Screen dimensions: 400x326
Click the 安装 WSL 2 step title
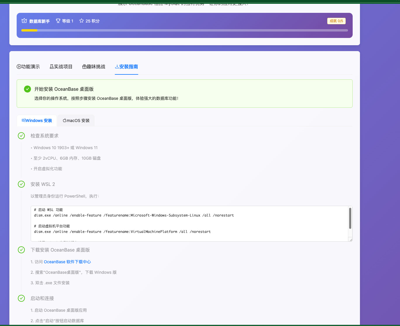click(43, 184)
